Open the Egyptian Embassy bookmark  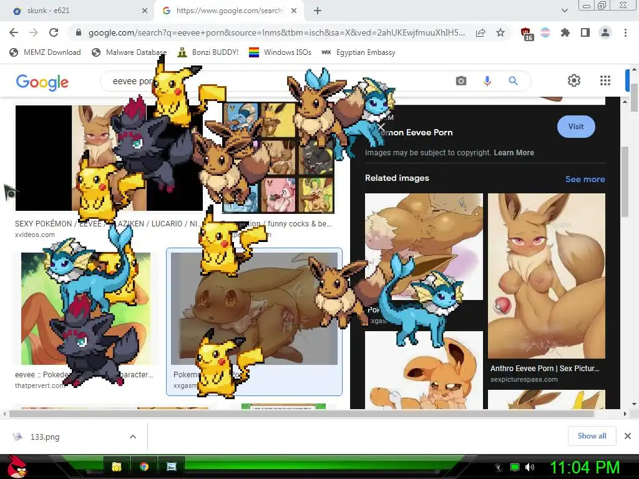tap(359, 52)
